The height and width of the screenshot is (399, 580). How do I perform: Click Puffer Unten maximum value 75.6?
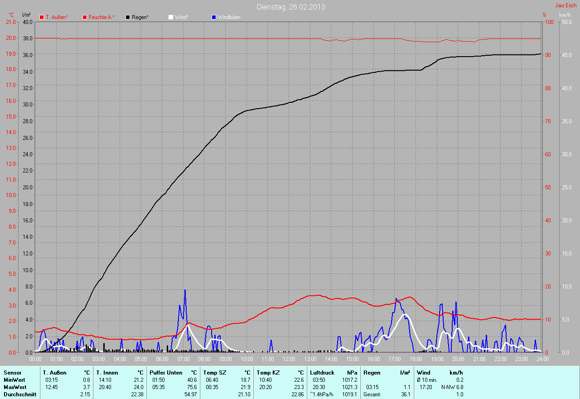192,387
